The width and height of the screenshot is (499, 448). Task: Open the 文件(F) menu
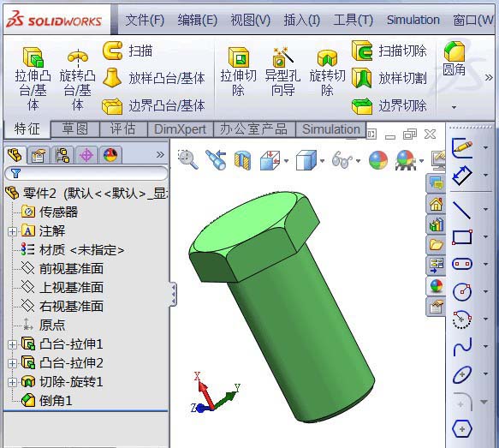tap(145, 21)
